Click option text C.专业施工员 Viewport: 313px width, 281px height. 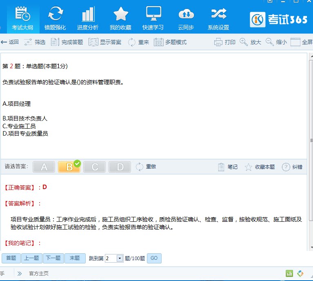(x=19, y=126)
